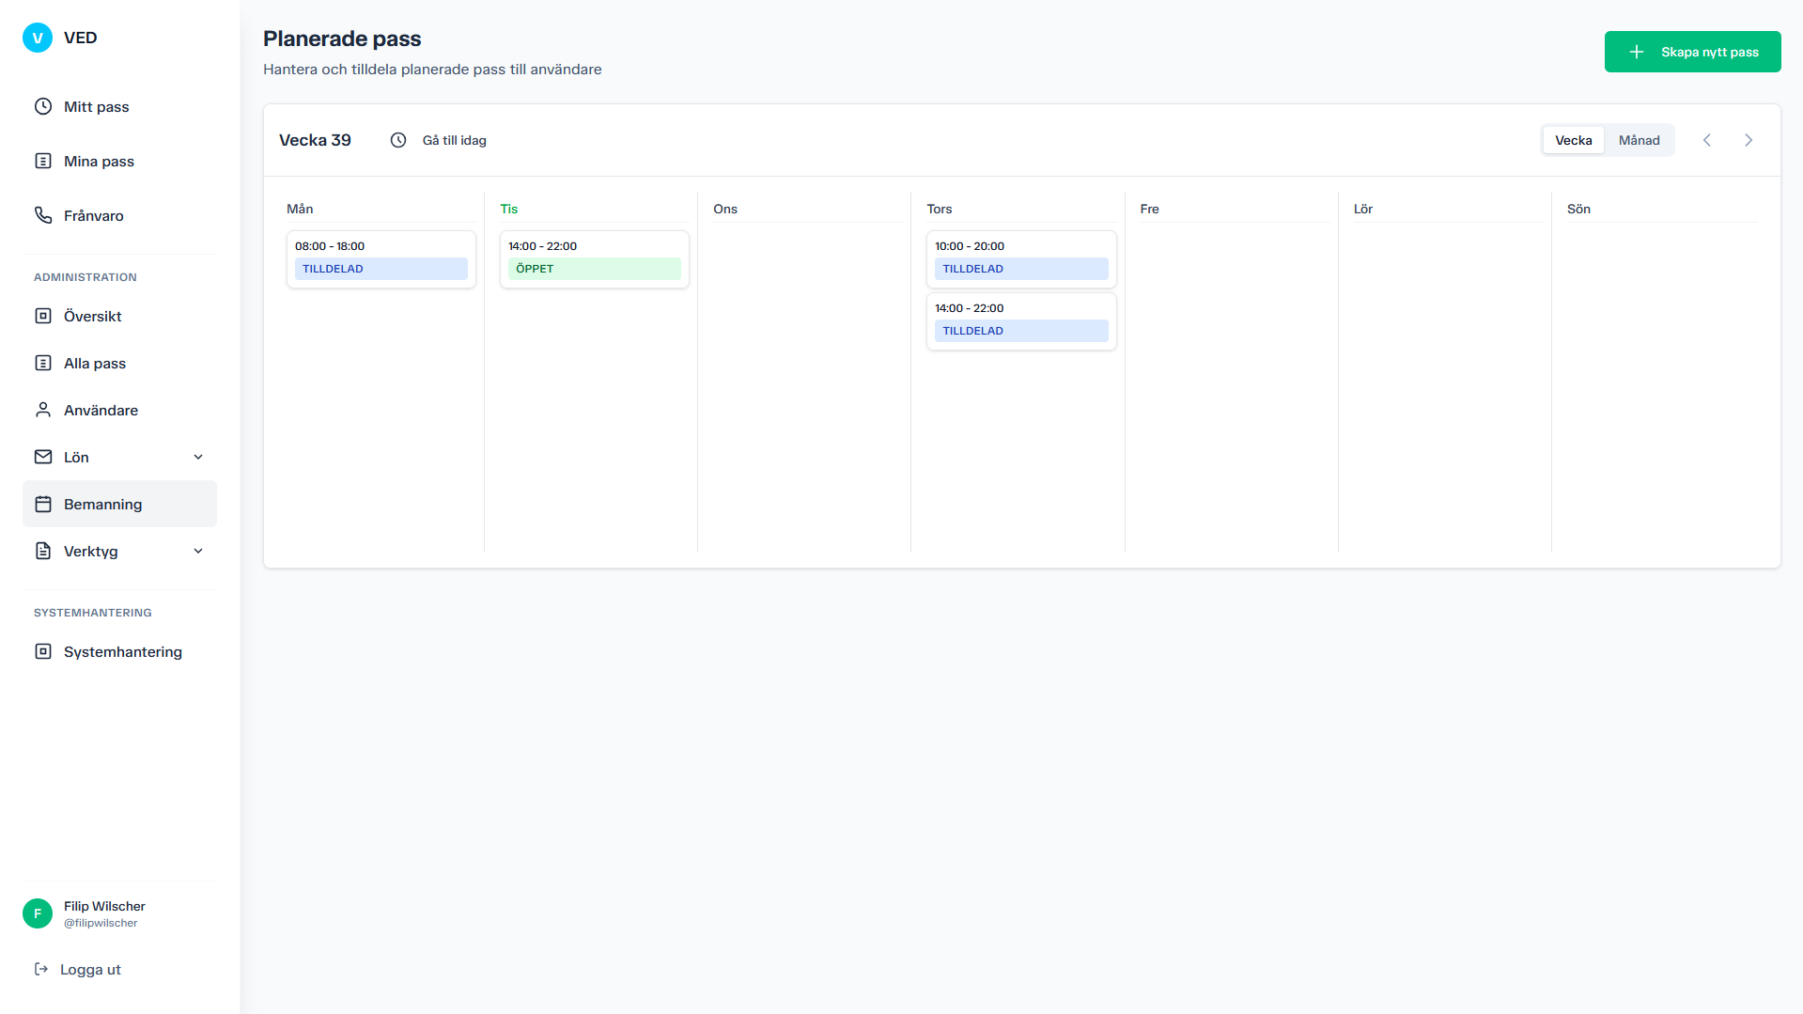Open Monday's 08:00 - 18:00 TILLDELAD shift
The height and width of the screenshot is (1014, 1803).
381,258
